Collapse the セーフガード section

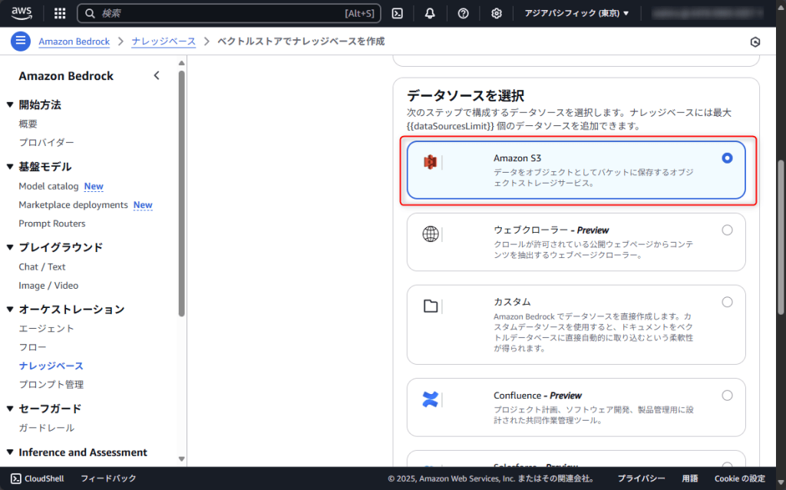coord(9,409)
